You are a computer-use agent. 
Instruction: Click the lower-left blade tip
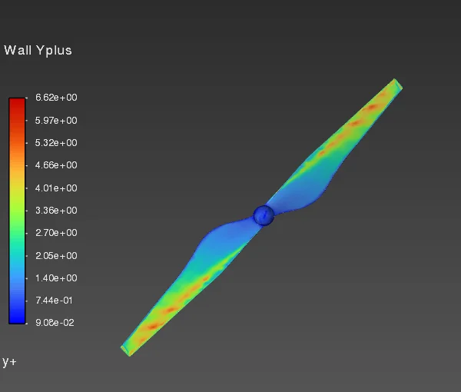128,349
